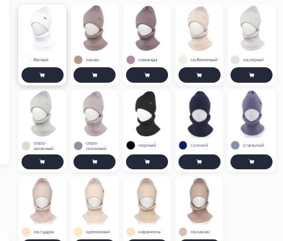
Task: Add the белый hat to cart
Action: tap(43, 75)
